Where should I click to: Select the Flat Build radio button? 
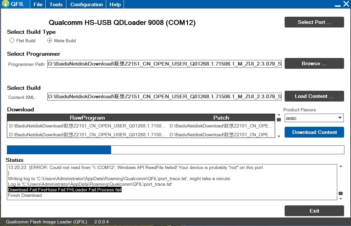click(12, 40)
